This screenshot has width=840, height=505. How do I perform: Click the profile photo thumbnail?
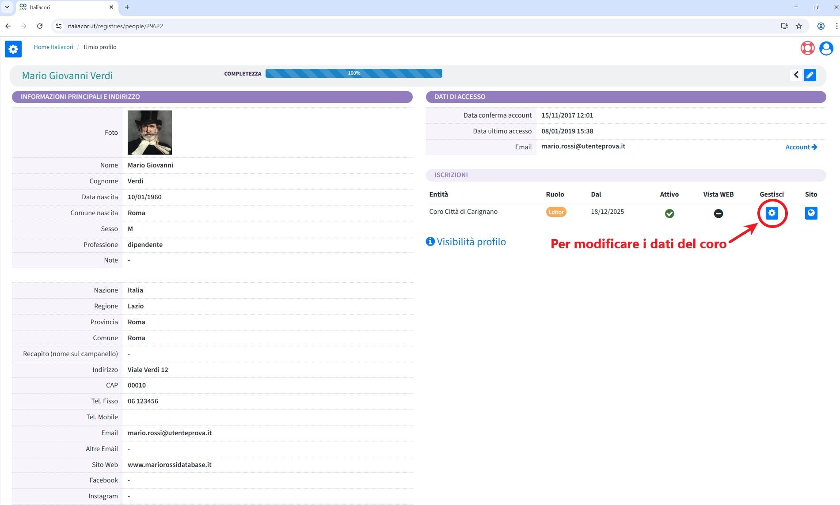[x=149, y=133]
